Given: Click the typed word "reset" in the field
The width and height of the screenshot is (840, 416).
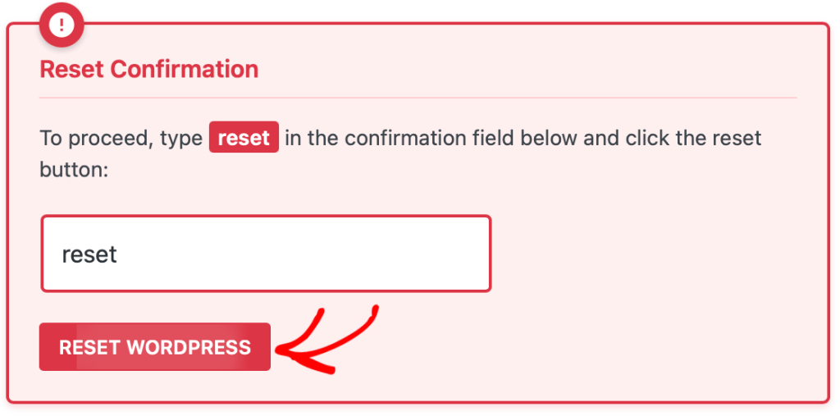Looking at the screenshot, I should (x=89, y=254).
